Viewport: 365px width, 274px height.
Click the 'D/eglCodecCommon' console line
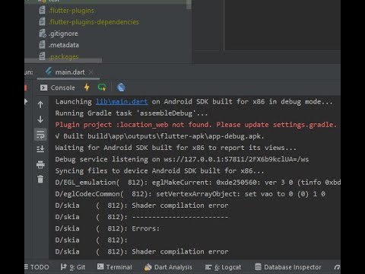tap(190, 194)
